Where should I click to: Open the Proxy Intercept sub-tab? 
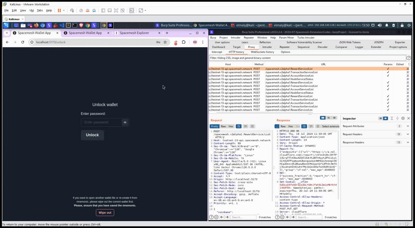217,52
